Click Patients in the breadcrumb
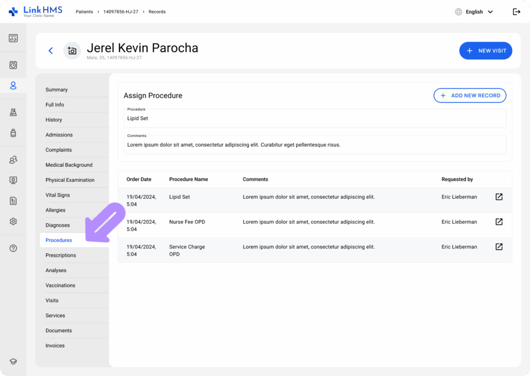Image resolution: width=530 pixels, height=376 pixels. click(x=84, y=12)
